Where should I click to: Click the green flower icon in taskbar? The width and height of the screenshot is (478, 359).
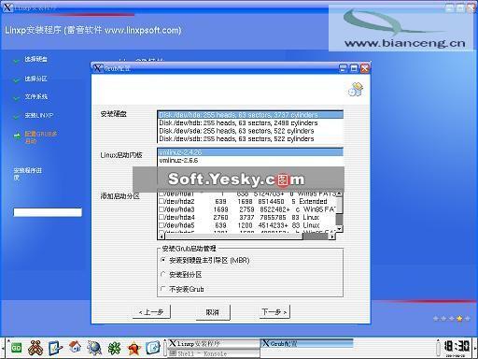click(x=114, y=348)
